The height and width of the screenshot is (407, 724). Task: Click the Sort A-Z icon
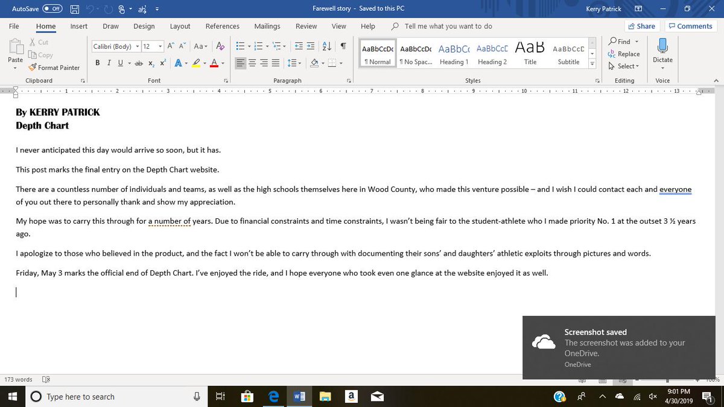click(327, 46)
